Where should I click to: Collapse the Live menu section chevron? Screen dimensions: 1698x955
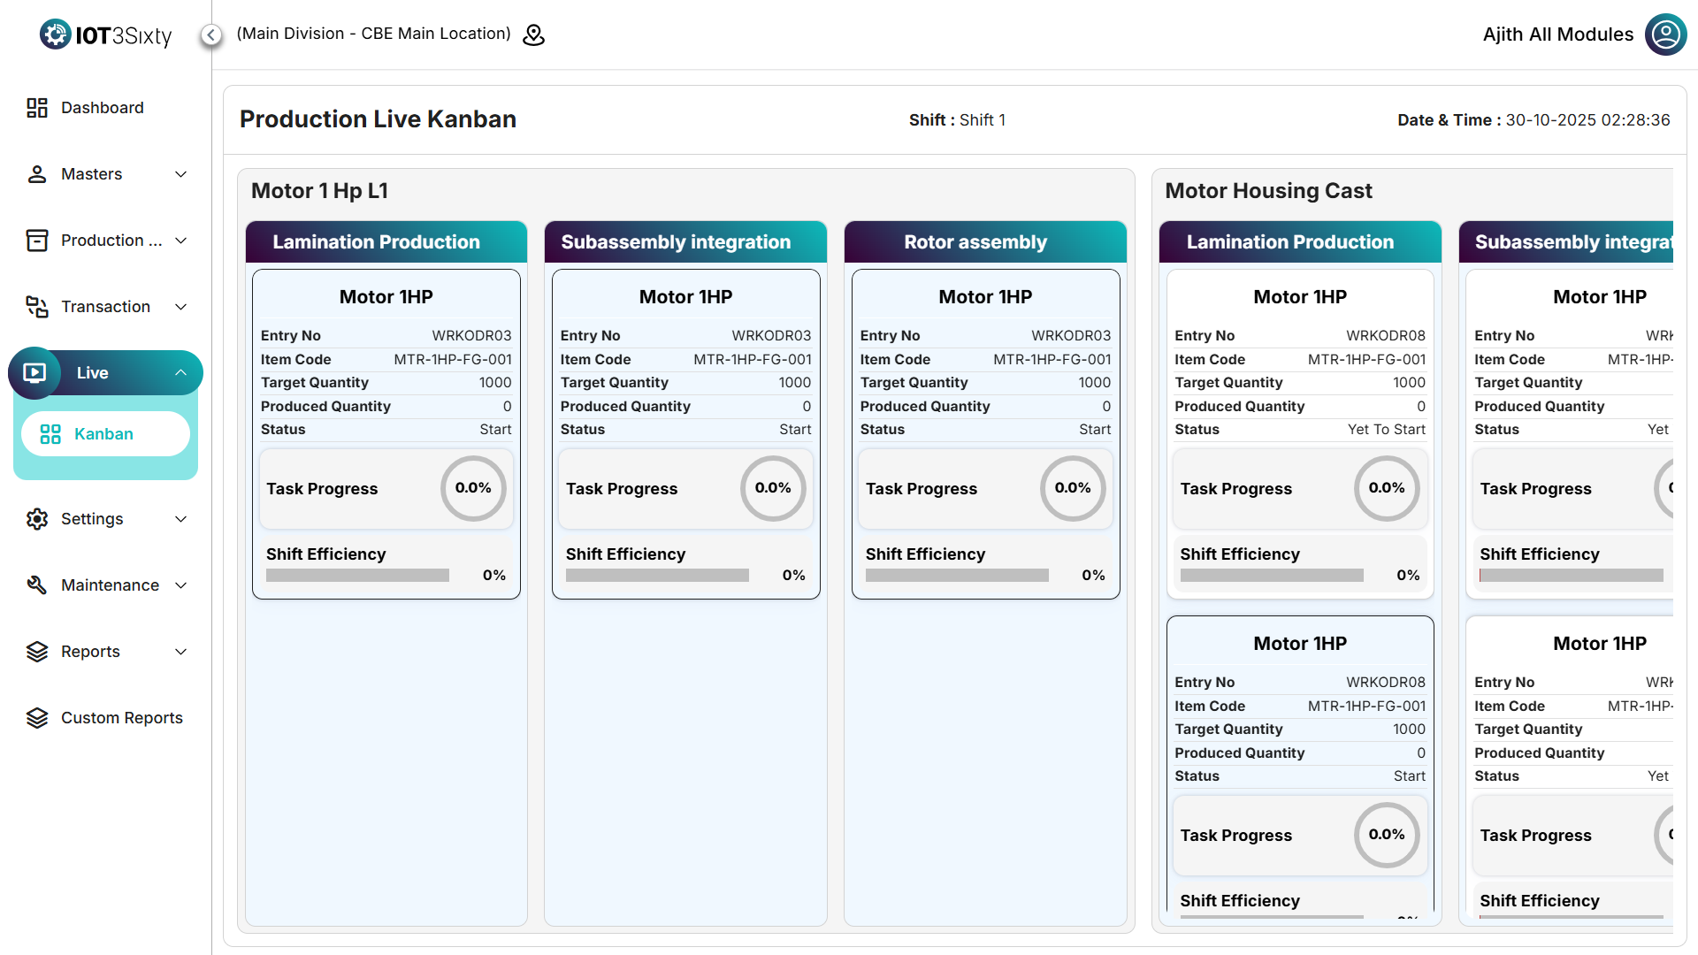(181, 373)
